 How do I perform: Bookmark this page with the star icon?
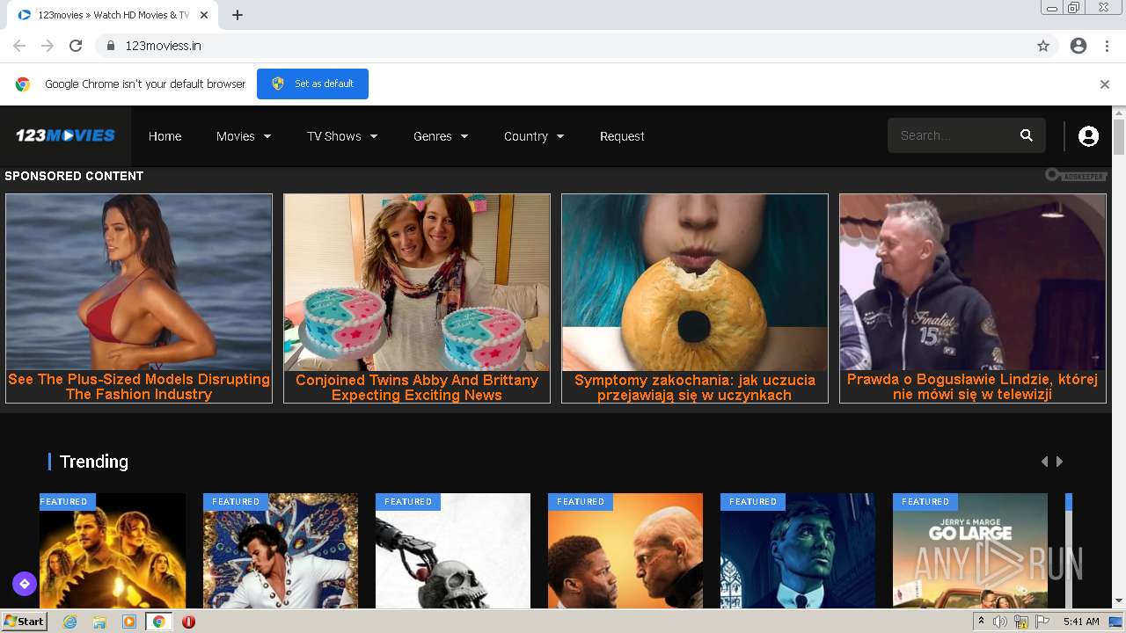pos(1043,46)
